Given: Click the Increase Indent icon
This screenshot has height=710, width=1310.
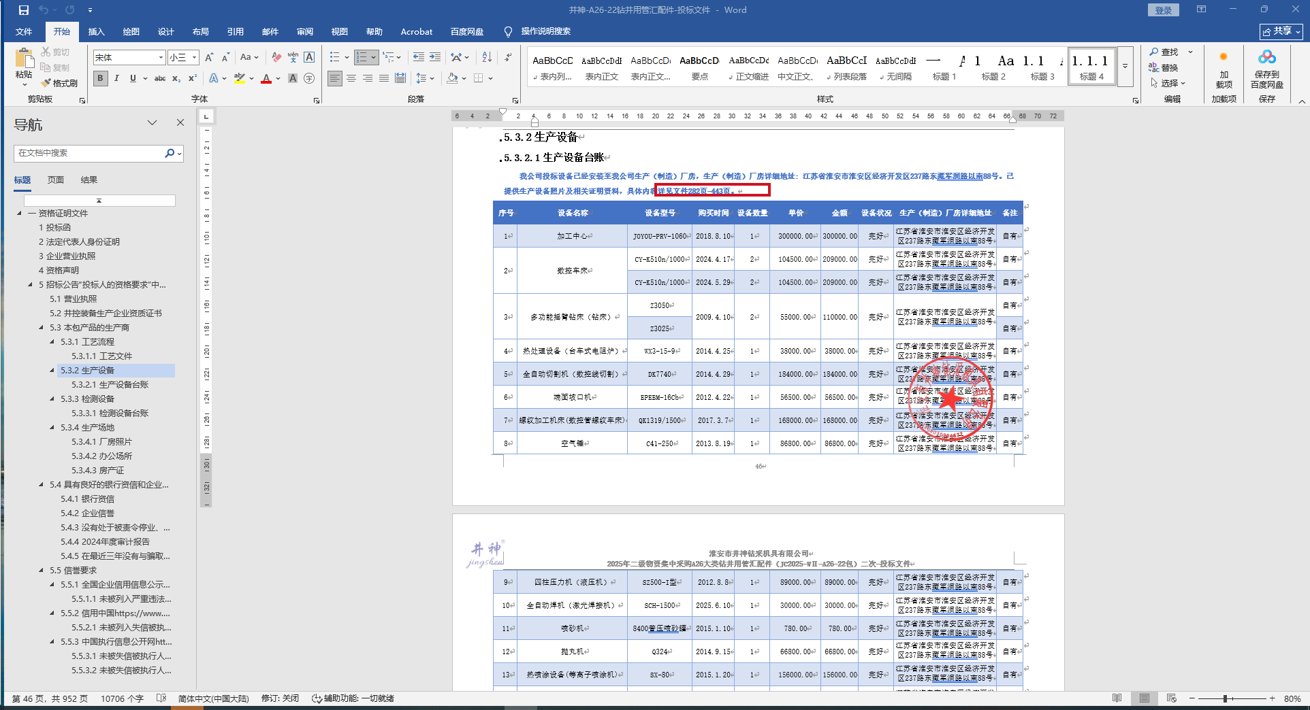Looking at the screenshot, I should pyautogui.click(x=434, y=58).
